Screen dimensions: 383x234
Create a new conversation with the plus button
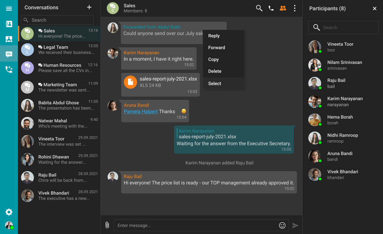(89, 7)
